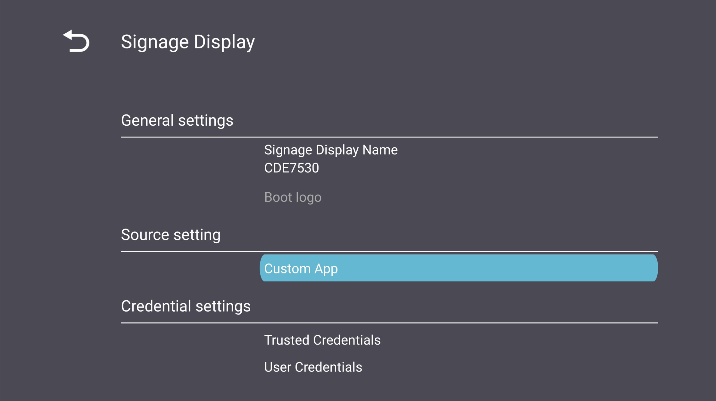Click the Custom App text label
This screenshot has height=401, width=716.
click(301, 269)
